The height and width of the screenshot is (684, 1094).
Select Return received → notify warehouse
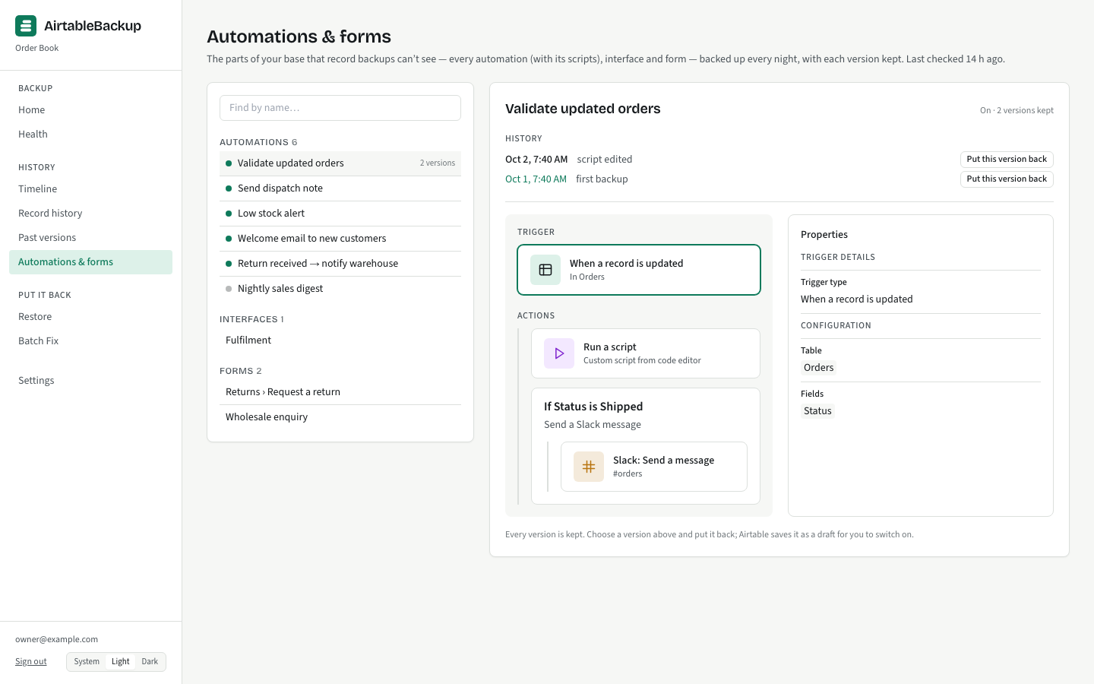[340, 264]
